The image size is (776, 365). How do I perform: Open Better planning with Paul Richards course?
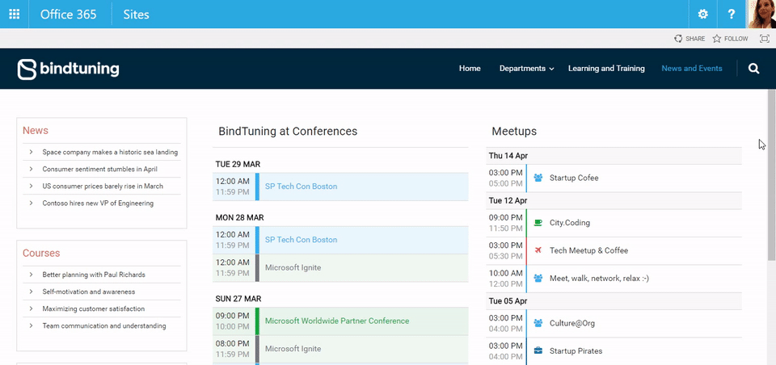click(94, 275)
